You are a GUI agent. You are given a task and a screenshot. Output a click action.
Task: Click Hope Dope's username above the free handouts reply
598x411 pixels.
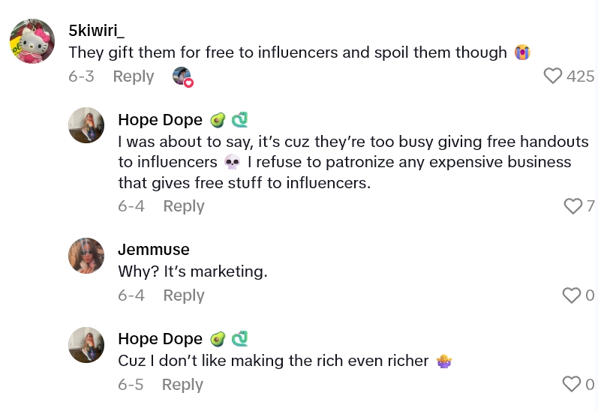160,119
